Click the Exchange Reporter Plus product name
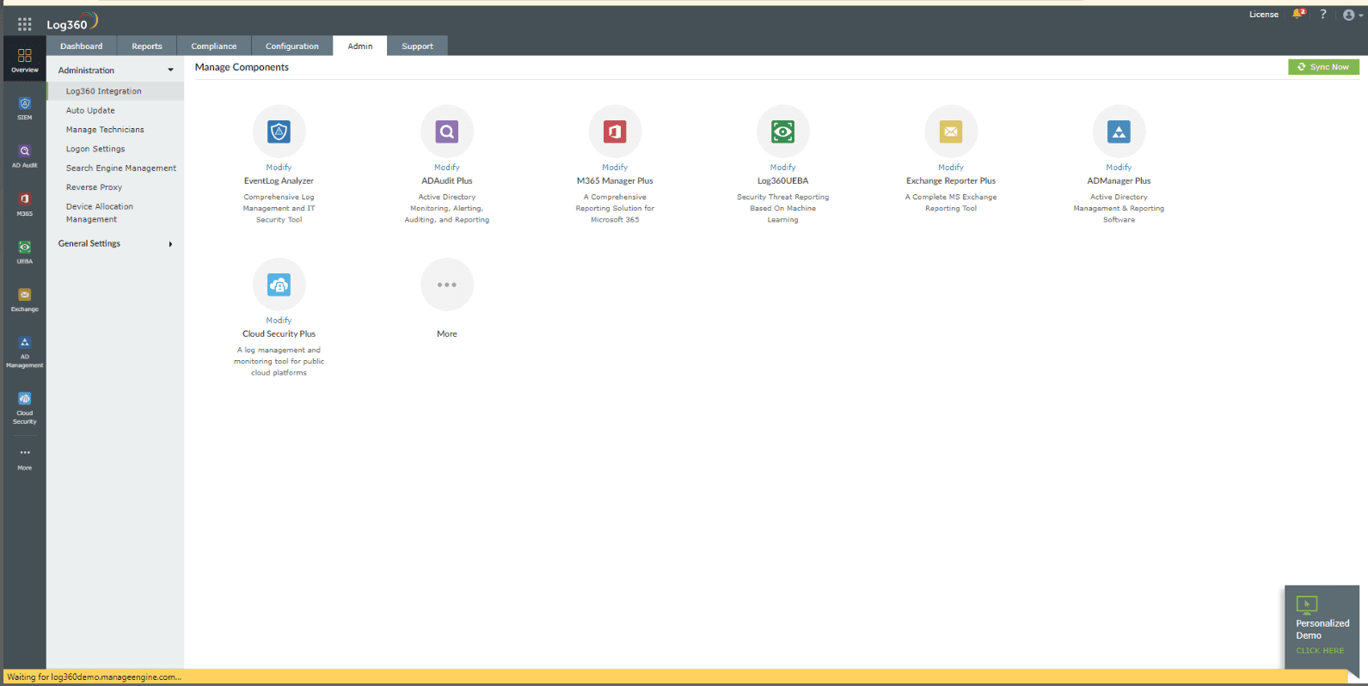Viewport: 1368px width, 686px height. 951,181
